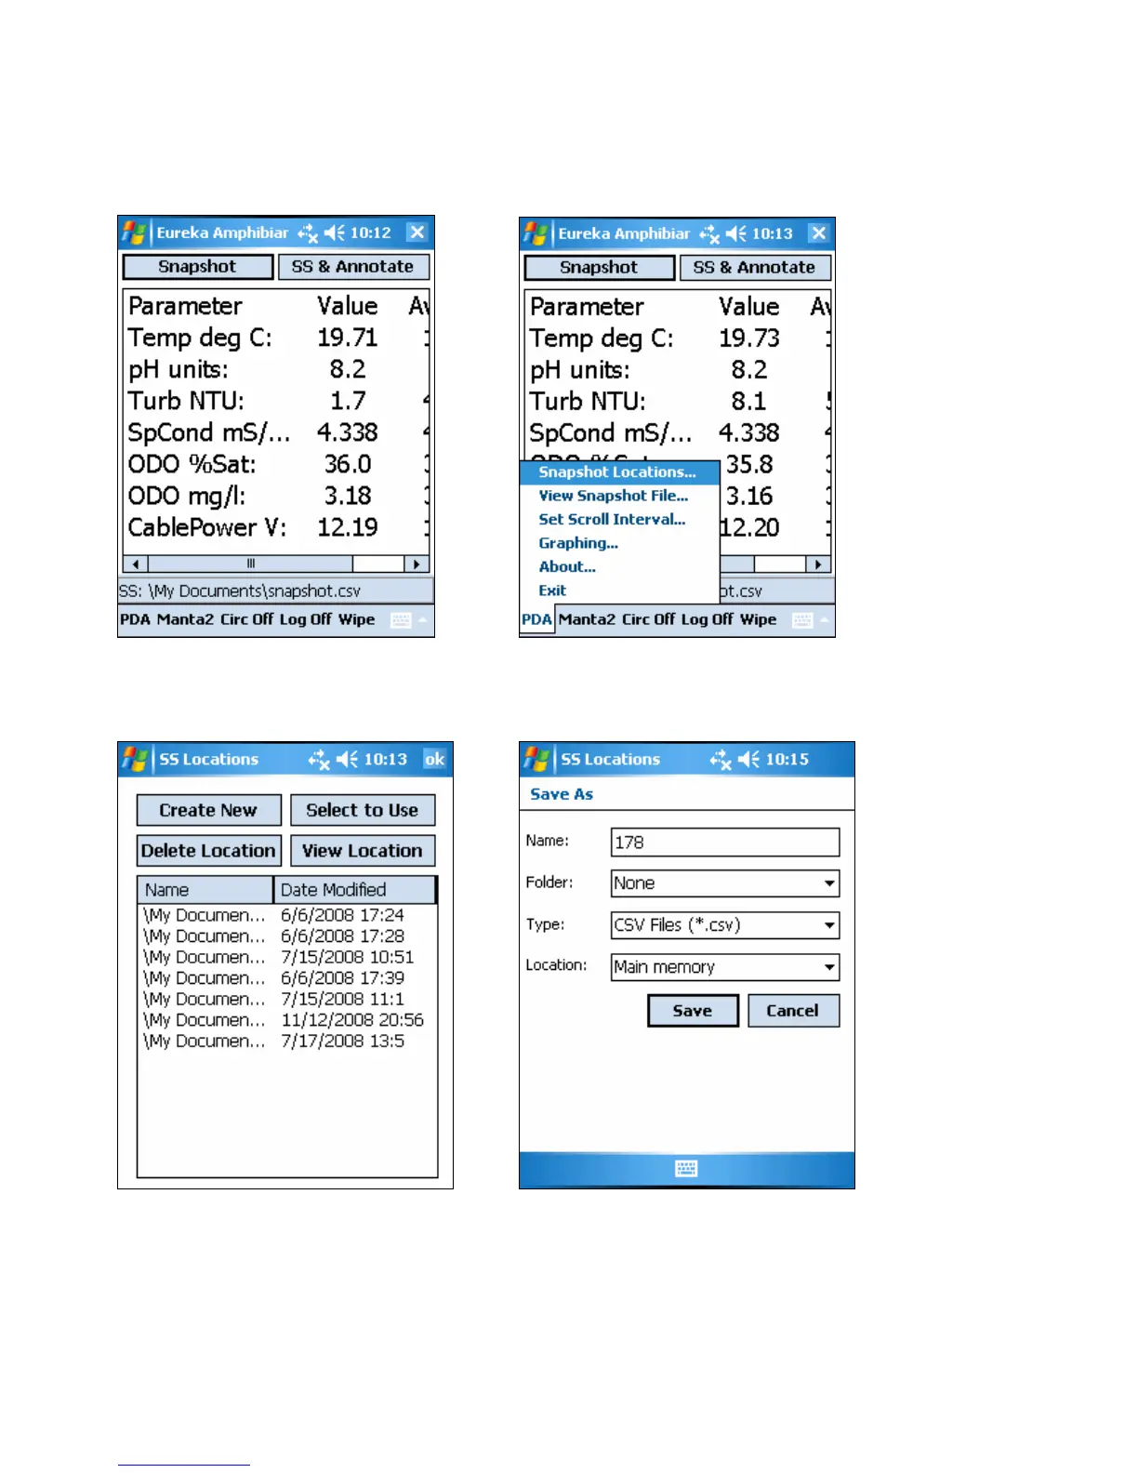Image resolution: width=1138 pixels, height=1473 pixels.
Task: Toggle Circ Off in the 10:12 window
Action: [247, 620]
